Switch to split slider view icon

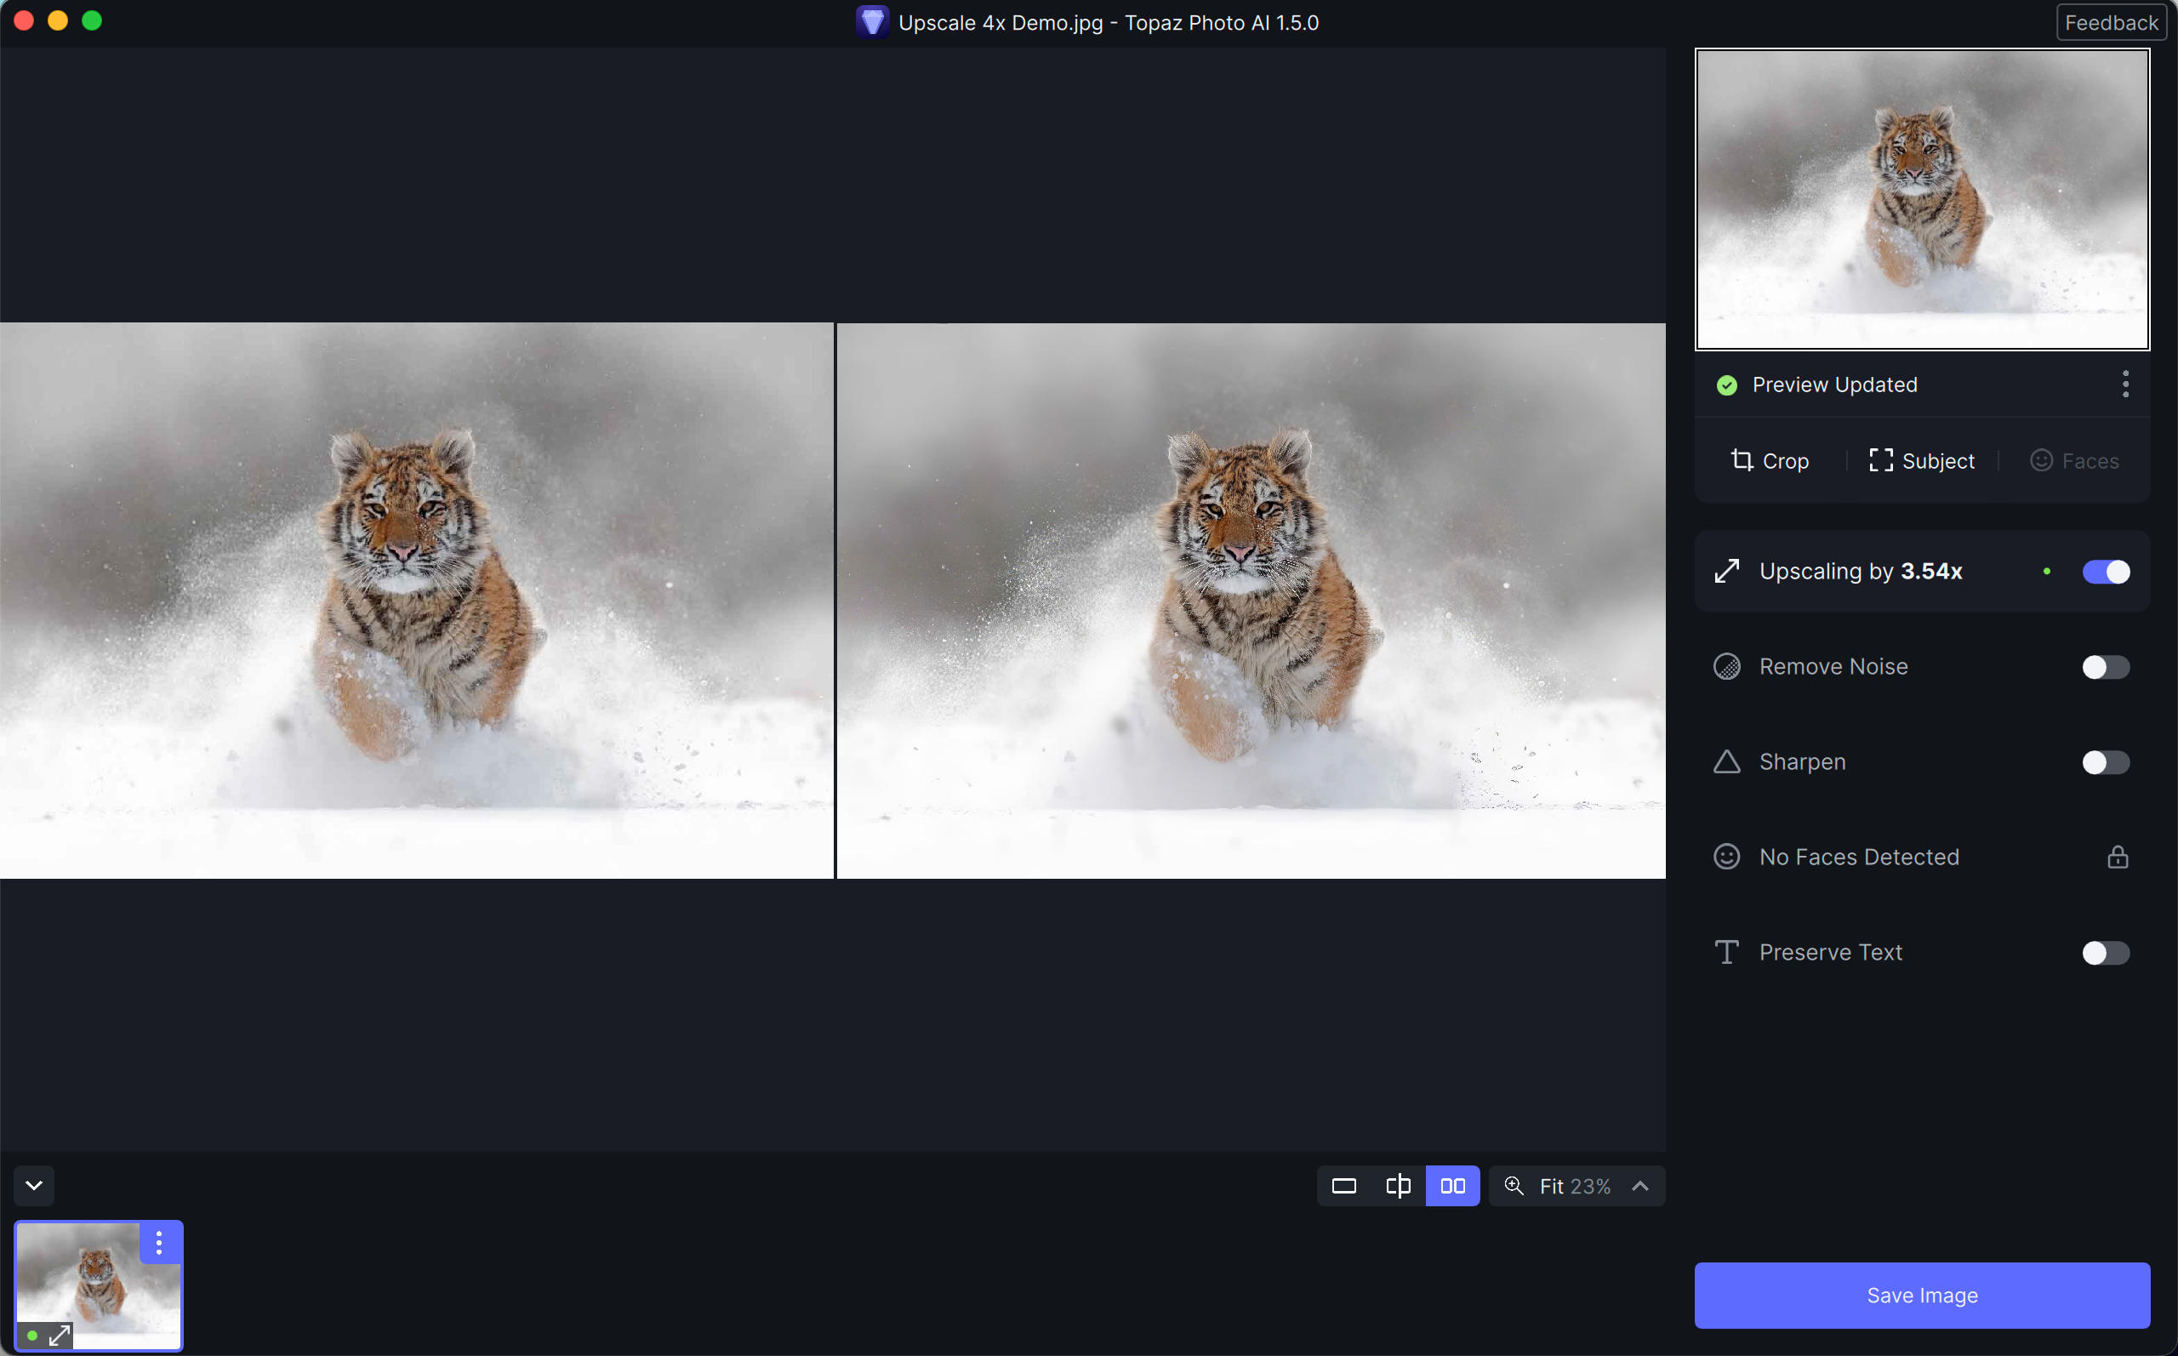1398,1186
